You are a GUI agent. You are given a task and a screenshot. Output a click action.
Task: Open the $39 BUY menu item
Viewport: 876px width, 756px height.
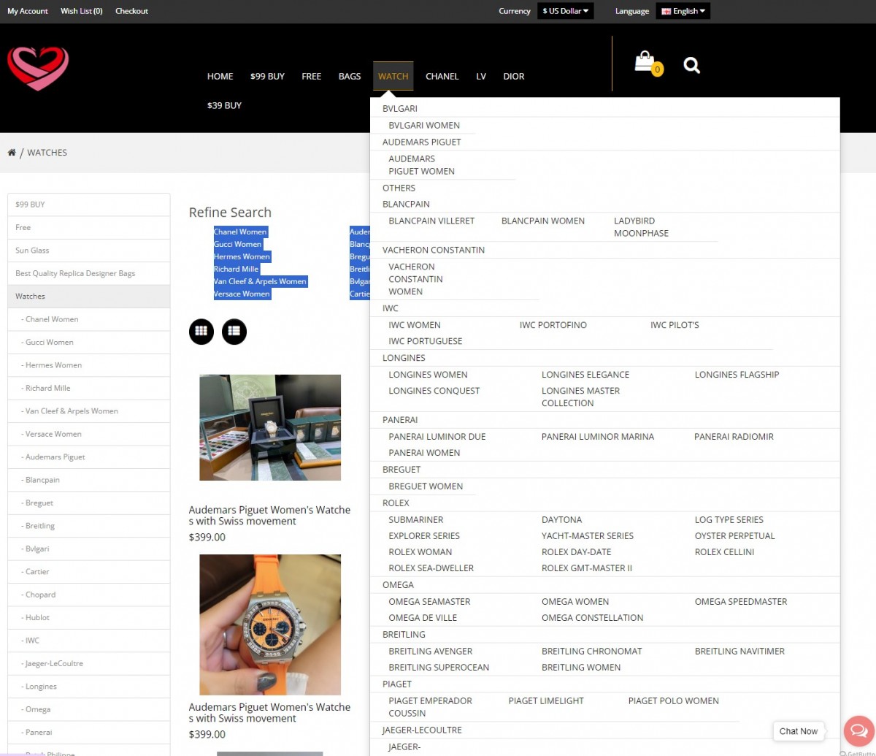[x=224, y=105]
